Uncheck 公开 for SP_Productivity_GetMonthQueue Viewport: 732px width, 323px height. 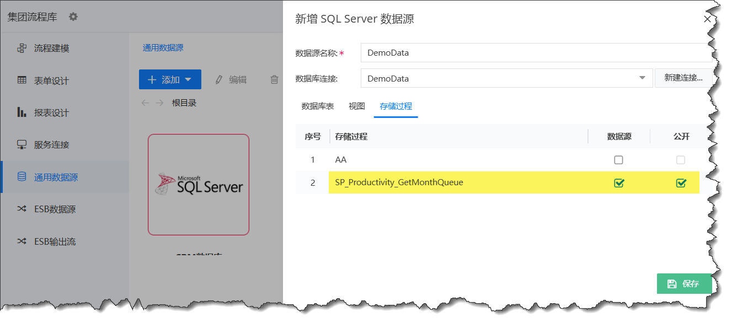coord(681,183)
